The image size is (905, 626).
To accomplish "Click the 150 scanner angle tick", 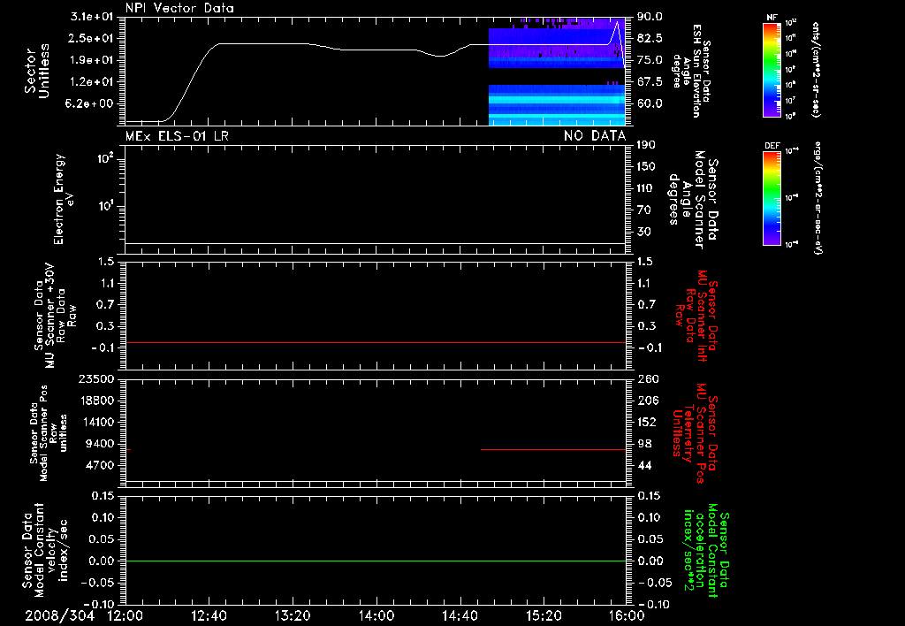I will click(x=646, y=167).
